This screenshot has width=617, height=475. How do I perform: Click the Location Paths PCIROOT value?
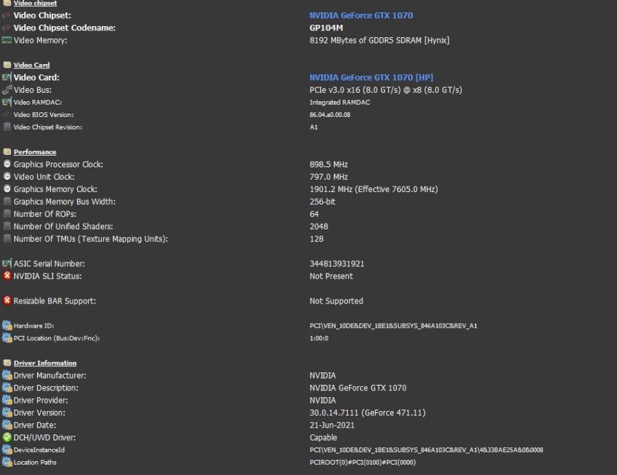click(x=363, y=462)
